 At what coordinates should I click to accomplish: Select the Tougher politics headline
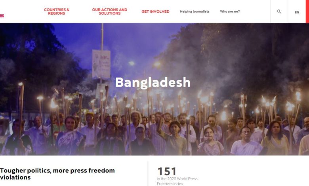tap(57, 174)
